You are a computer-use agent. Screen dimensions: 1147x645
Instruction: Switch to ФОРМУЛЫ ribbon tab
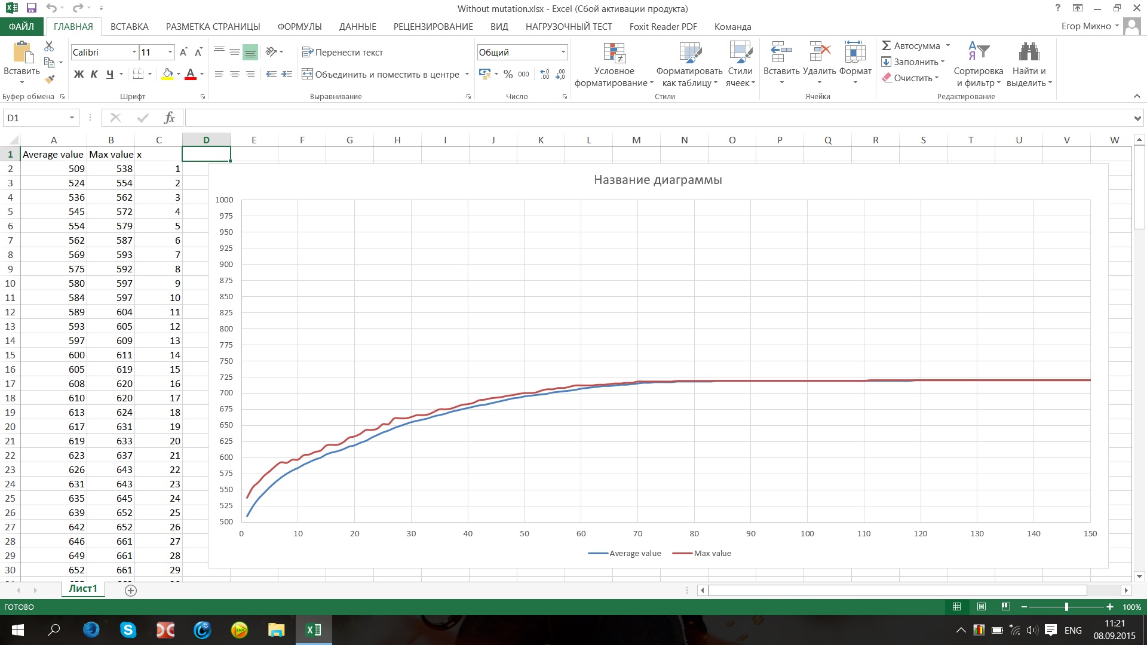pos(299,26)
